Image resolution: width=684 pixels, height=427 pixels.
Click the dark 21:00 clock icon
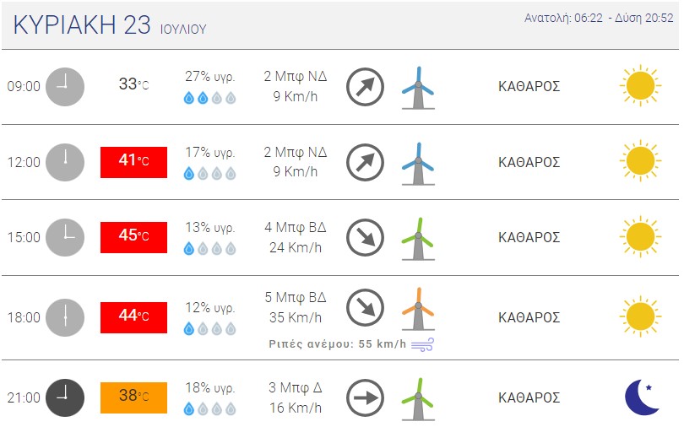(65, 397)
